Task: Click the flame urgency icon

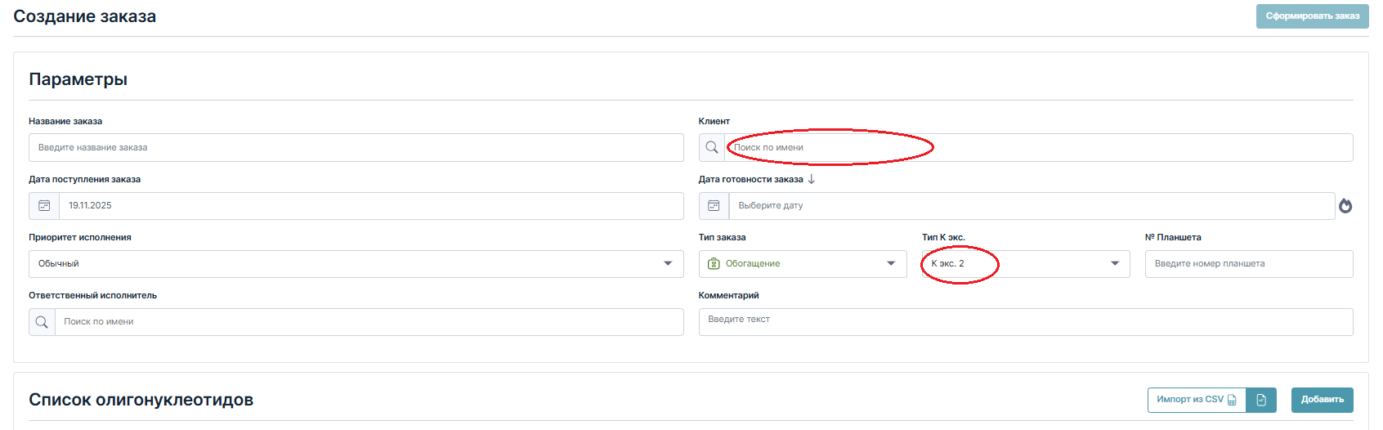Action: click(x=1345, y=206)
